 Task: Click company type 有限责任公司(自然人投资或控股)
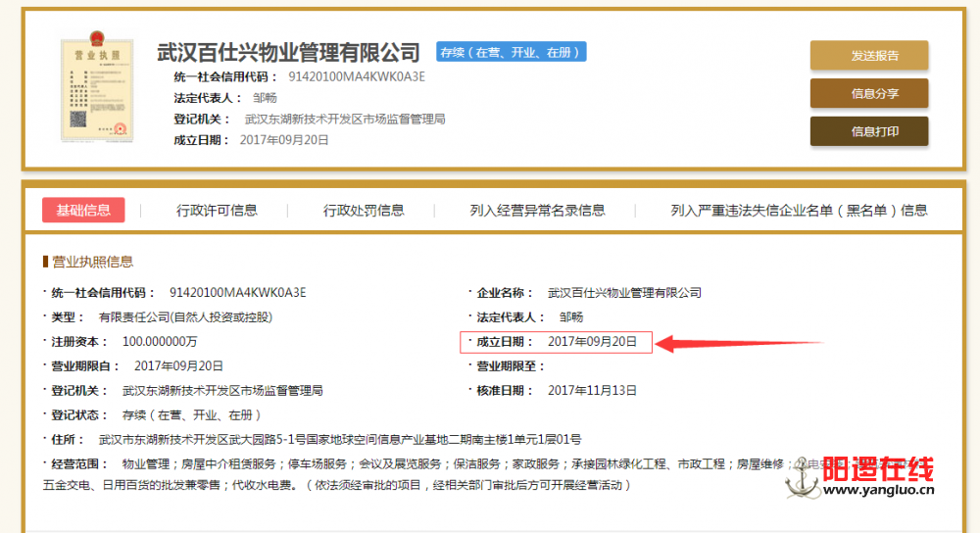point(185,317)
